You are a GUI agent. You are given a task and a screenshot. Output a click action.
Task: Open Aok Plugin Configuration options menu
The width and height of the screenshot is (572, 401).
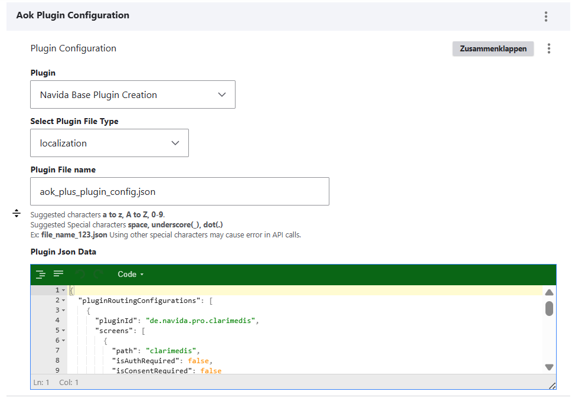(546, 17)
